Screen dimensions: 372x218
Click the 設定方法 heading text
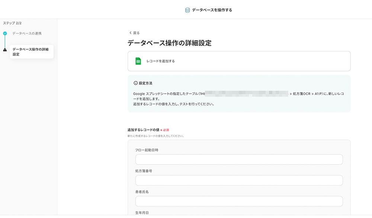click(x=145, y=83)
